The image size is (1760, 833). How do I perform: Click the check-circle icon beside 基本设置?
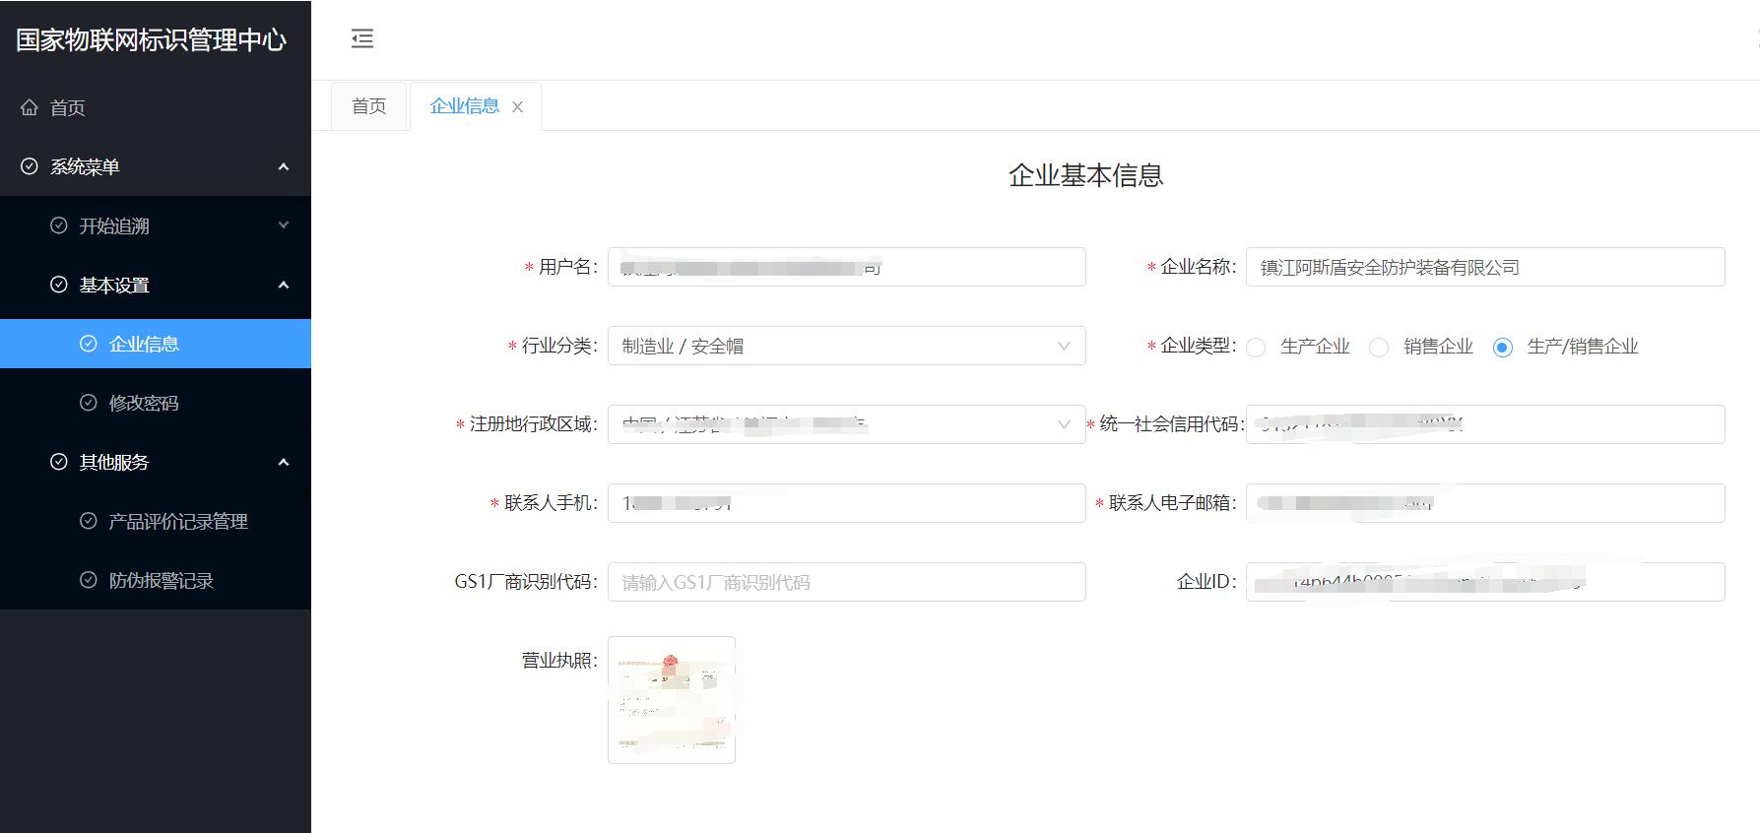tap(59, 285)
